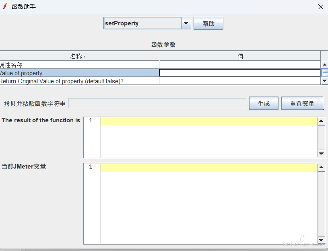
Task: Click the JMeter feather icon in title bar
Action: 5,7
